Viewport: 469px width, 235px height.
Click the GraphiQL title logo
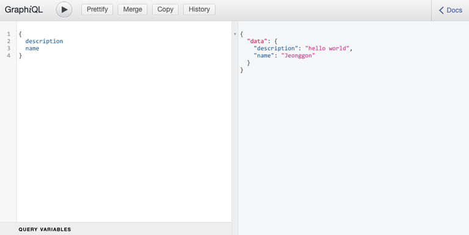point(24,10)
